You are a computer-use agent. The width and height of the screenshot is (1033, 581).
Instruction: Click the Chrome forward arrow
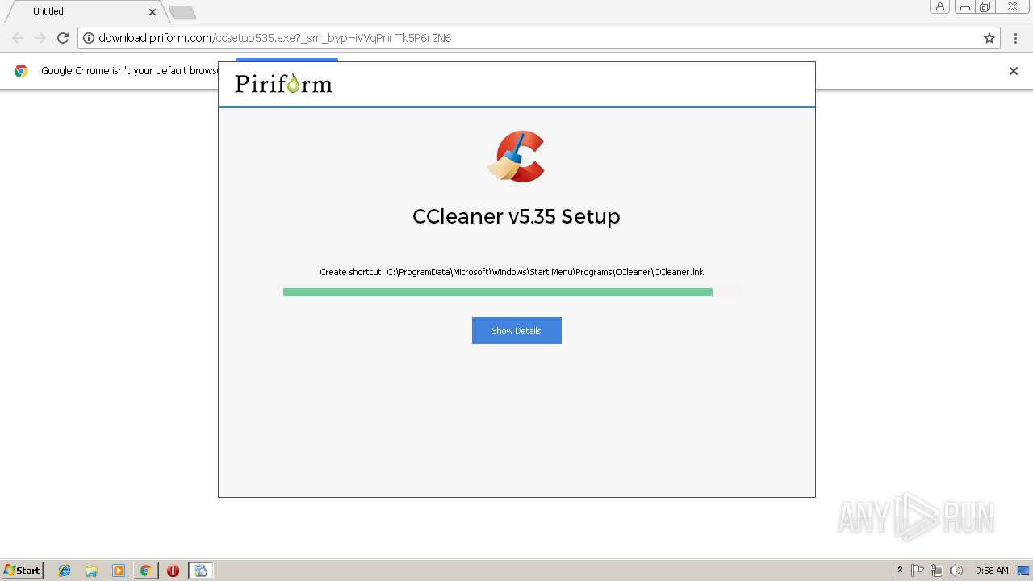[x=40, y=38]
